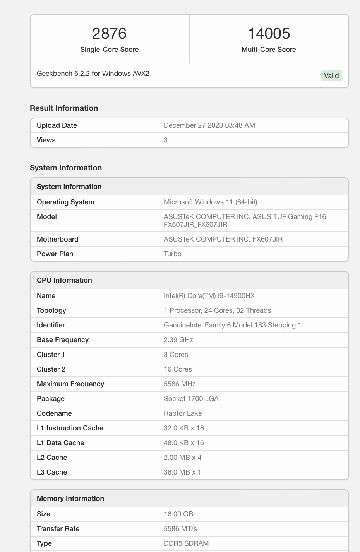Click the upload date December 27 2023
360x552 pixels.
(x=209, y=125)
